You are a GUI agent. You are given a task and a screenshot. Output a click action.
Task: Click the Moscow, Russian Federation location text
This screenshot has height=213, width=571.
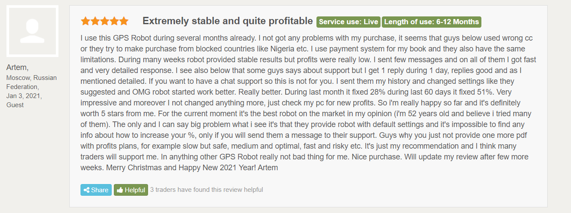tap(32, 83)
